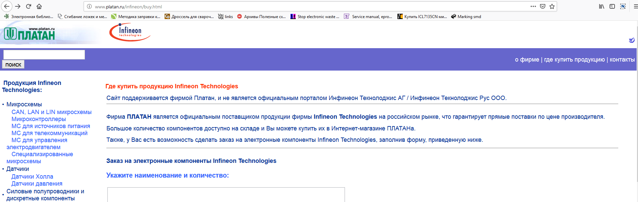Open 'Силовые полупроводники и дискретные компоненты'

(45, 195)
